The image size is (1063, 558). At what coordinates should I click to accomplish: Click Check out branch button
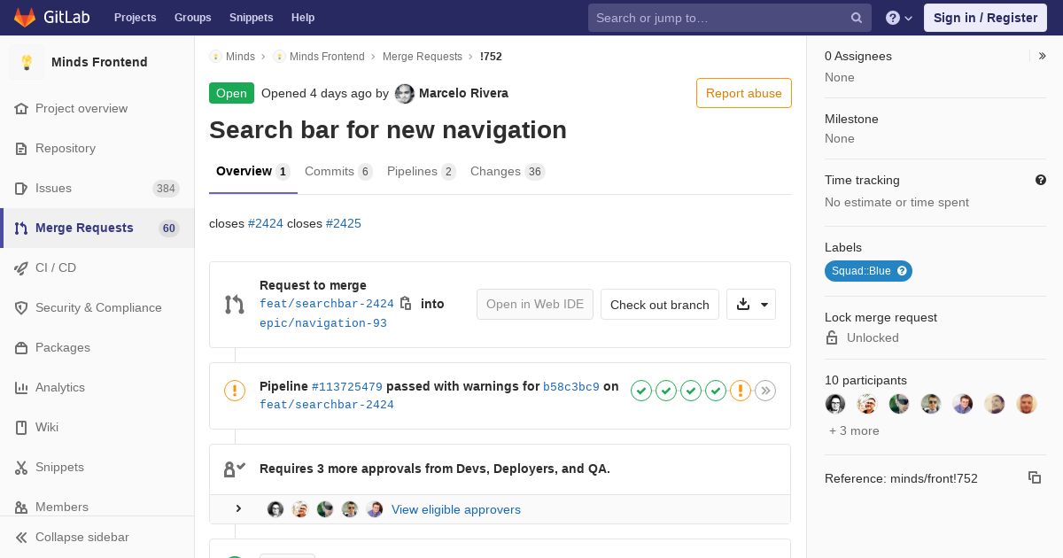coord(660,305)
